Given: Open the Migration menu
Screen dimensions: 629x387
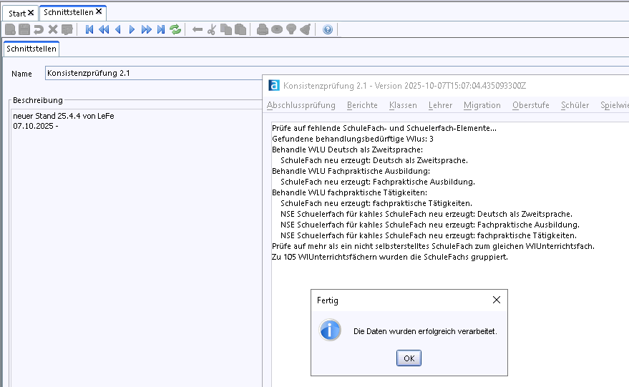Looking at the screenshot, I should pyautogui.click(x=482, y=105).
